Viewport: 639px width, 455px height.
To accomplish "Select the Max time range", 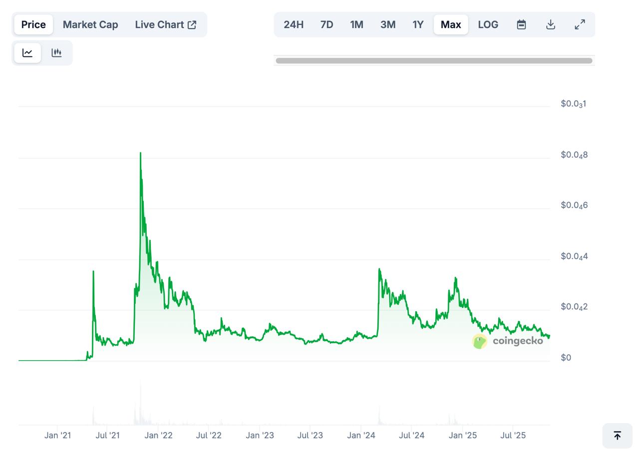I will pyautogui.click(x=451, y=24).
